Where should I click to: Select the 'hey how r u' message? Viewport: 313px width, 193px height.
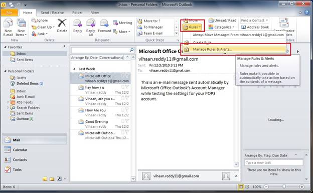101,90
